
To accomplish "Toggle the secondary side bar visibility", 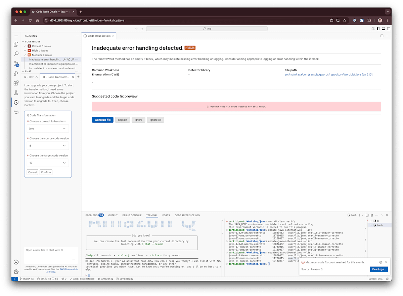I will point(389,29).
